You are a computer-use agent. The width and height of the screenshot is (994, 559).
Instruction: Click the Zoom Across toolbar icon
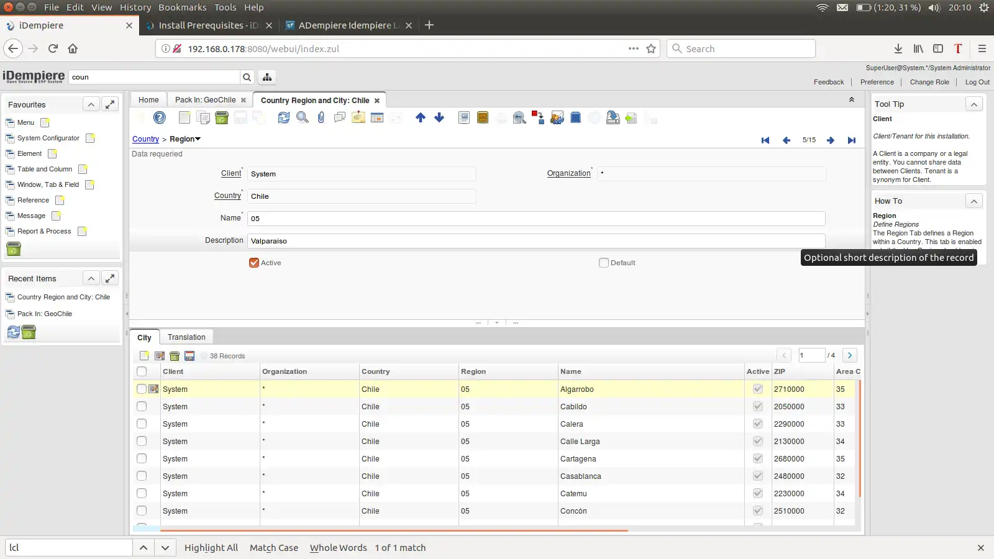(x=520, y=117)
